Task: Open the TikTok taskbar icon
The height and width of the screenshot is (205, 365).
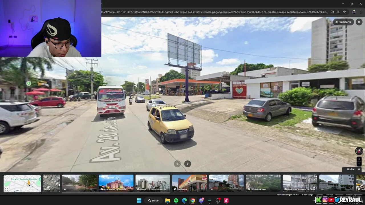Action: point(226,200)
